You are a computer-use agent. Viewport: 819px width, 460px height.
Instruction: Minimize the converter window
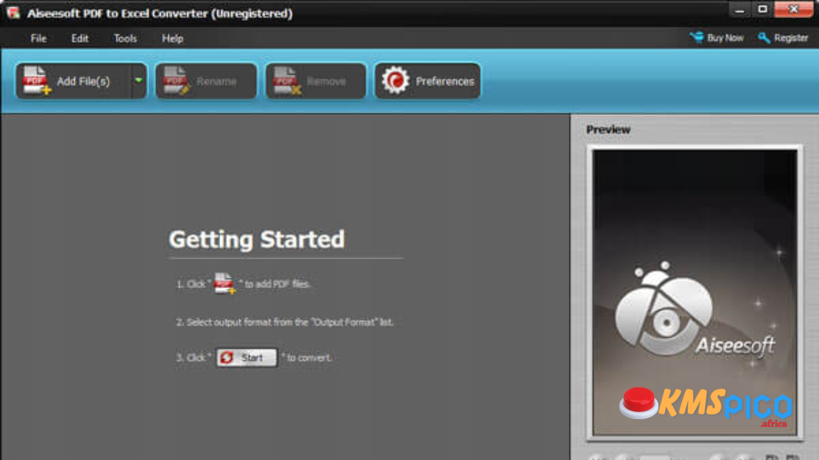pyautogui.click(x=740, y=9)
